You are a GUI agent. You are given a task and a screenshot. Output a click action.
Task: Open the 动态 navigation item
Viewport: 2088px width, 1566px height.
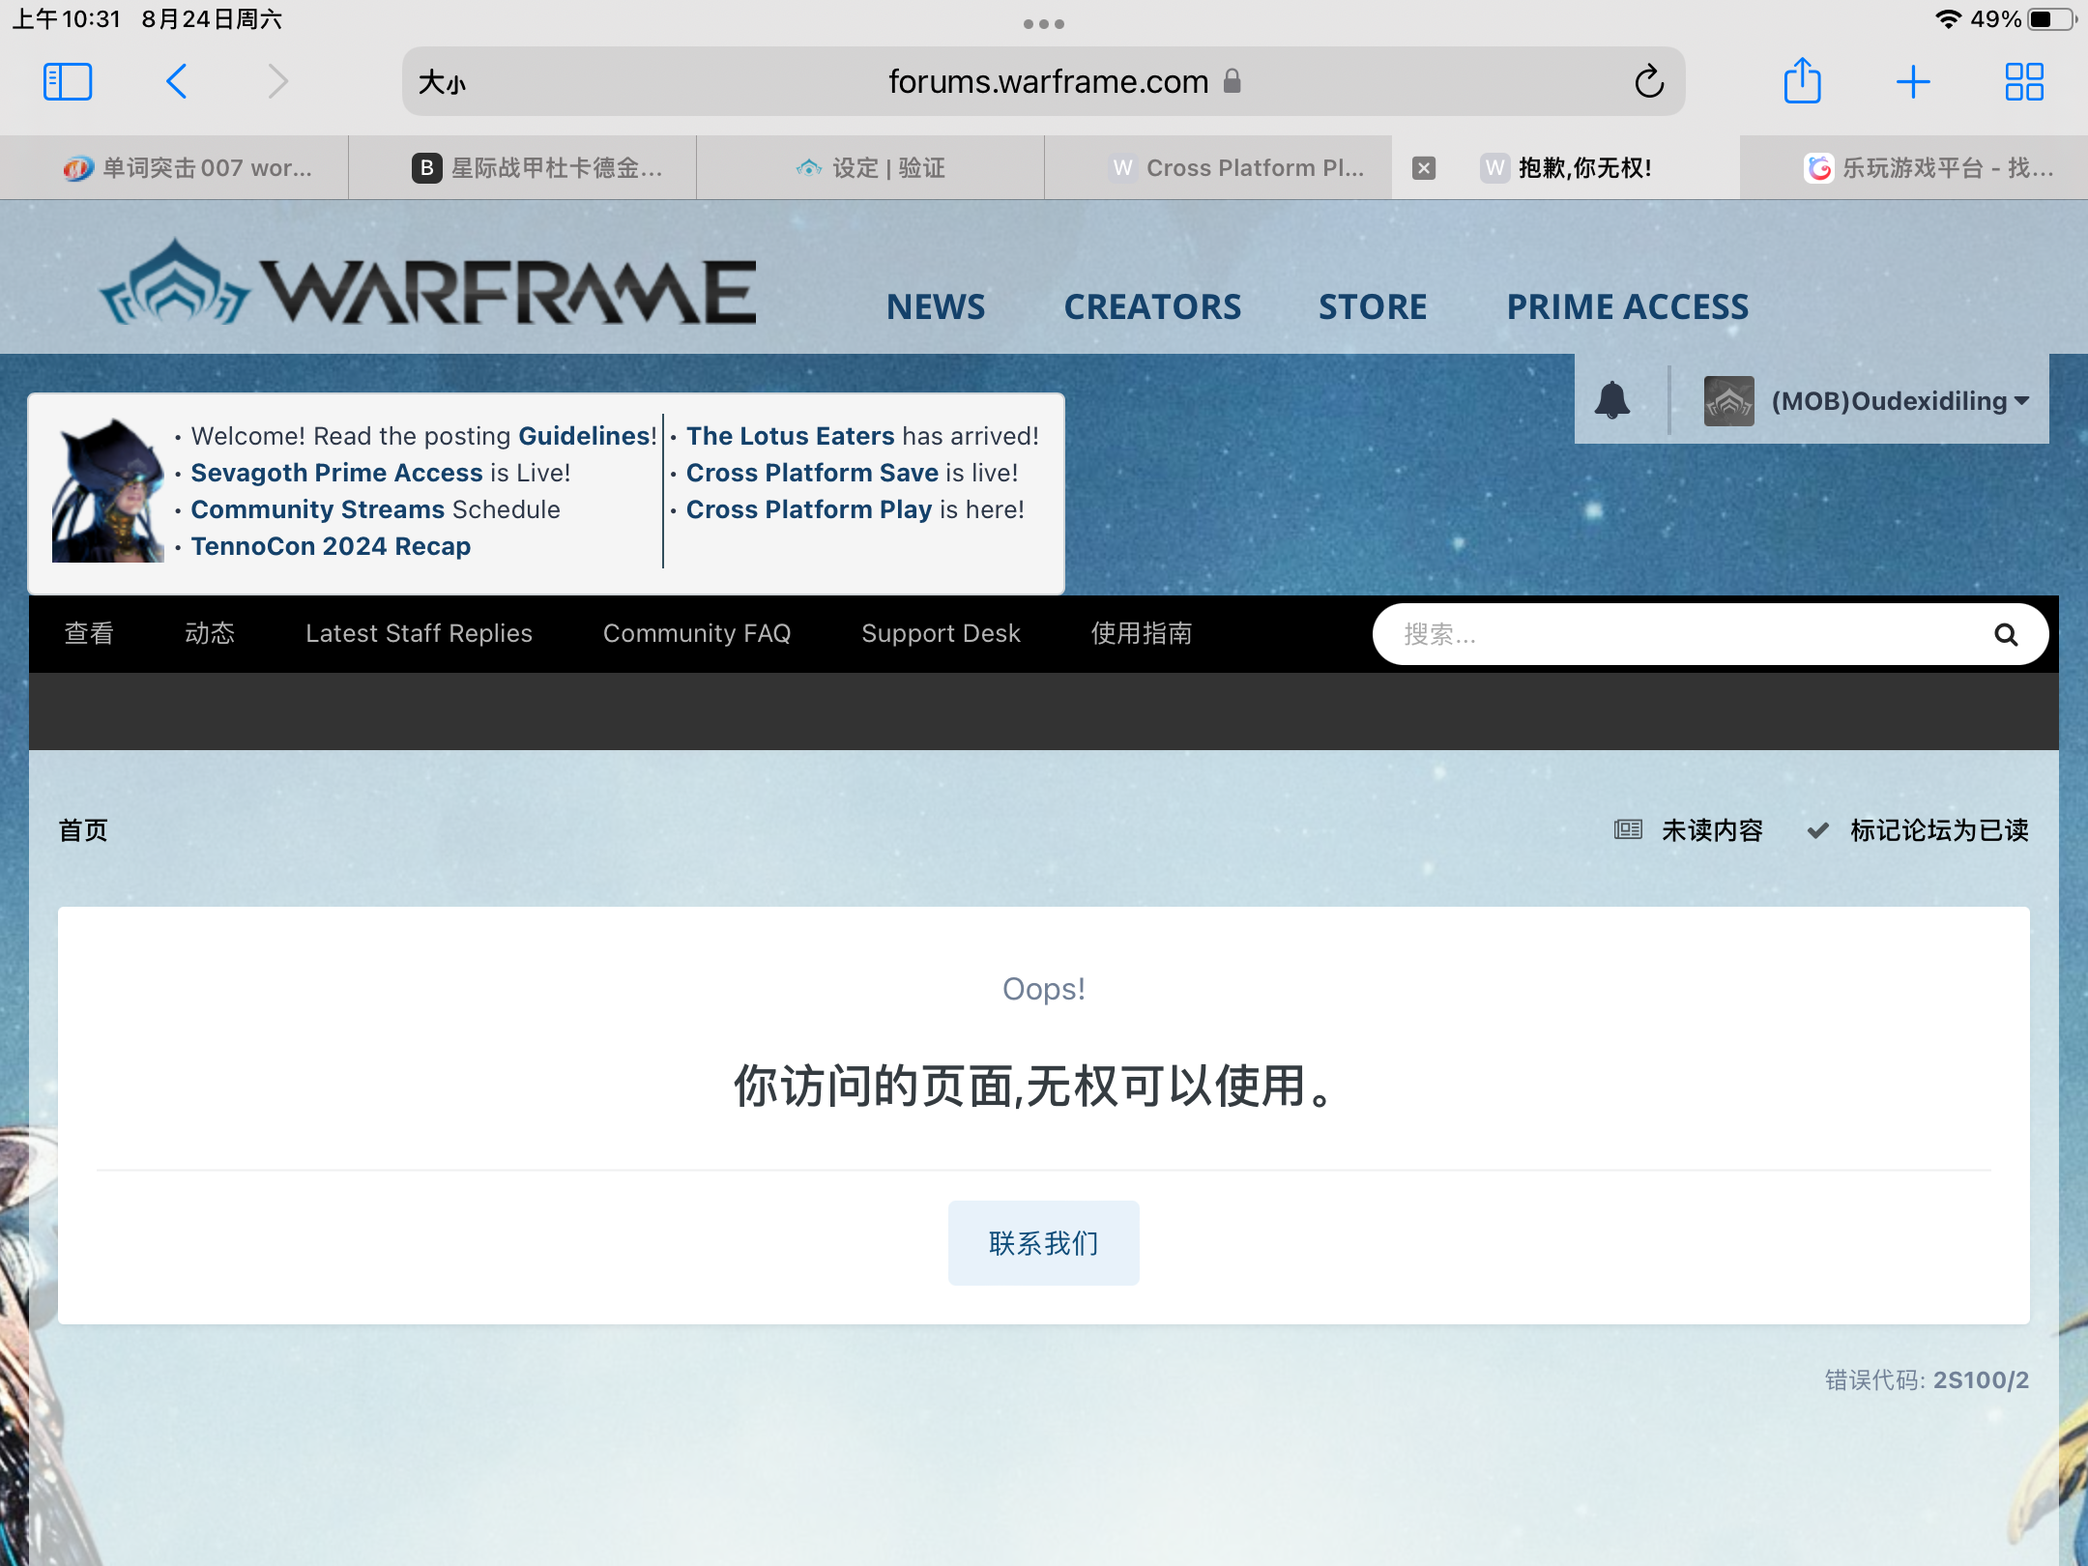tap(210, 633)
